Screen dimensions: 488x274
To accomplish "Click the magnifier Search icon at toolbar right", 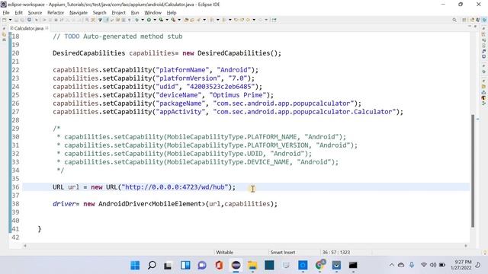I will coord(454,20).
